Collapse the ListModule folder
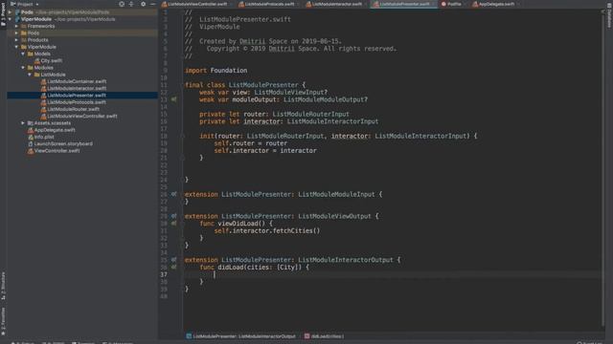This screenshot has width=613, height=344. [30, 75]
